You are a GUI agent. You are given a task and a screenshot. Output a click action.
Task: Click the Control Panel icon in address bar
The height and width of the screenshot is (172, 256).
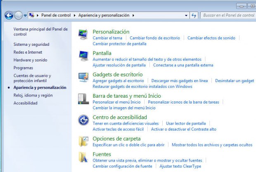coord(32,15)
